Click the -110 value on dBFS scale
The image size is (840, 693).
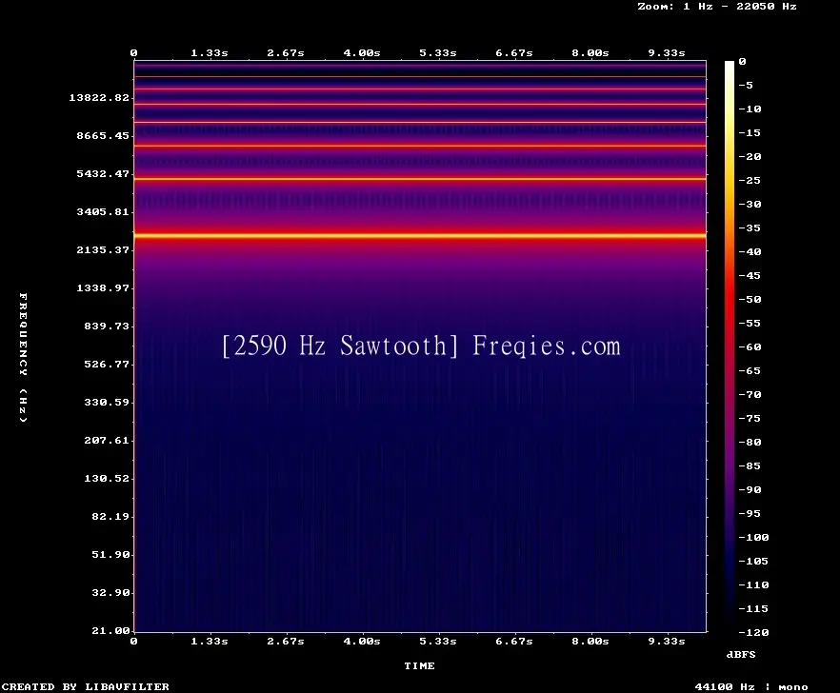[x=753, y=584]
